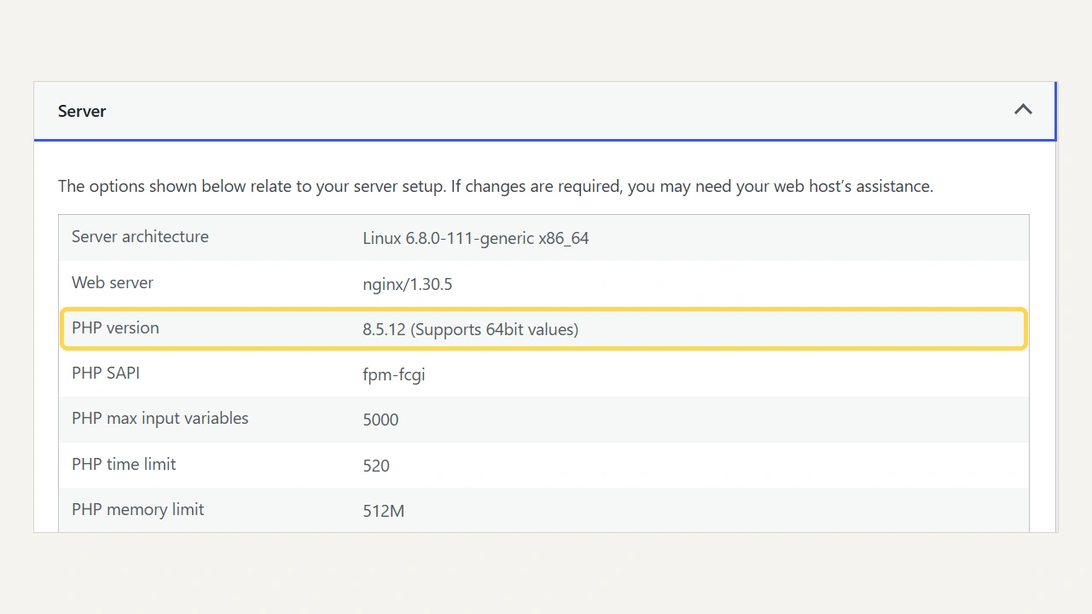Select the PHP version label

pos(115,328)
